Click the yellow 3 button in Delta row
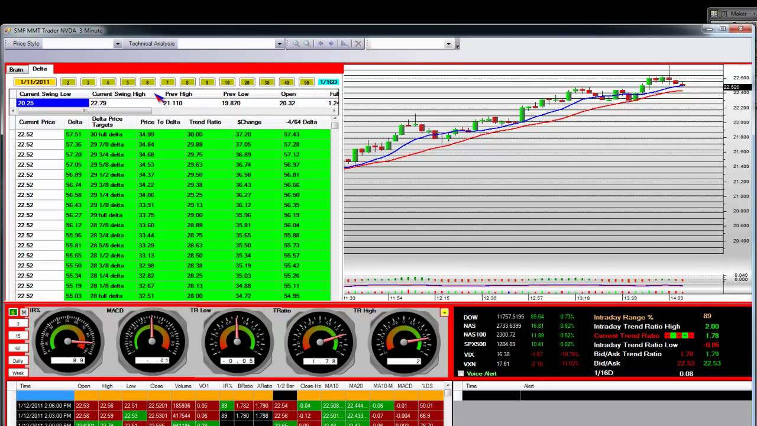757x426 pixels. coord(88,82)
